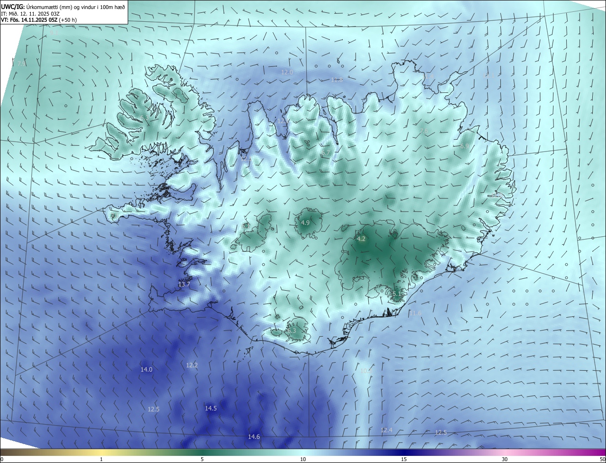Click the colorbar tick label 5
Screen dimensions: 606x463
tap(202, 459)
